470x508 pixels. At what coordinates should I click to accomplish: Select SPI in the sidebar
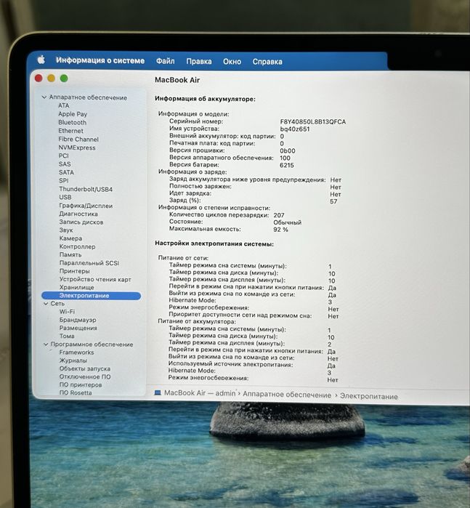point(64,181)
